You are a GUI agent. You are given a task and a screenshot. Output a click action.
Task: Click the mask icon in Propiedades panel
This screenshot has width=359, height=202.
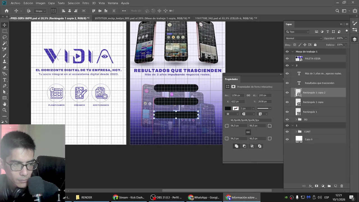pyautogui.click(x=233, y=87)
